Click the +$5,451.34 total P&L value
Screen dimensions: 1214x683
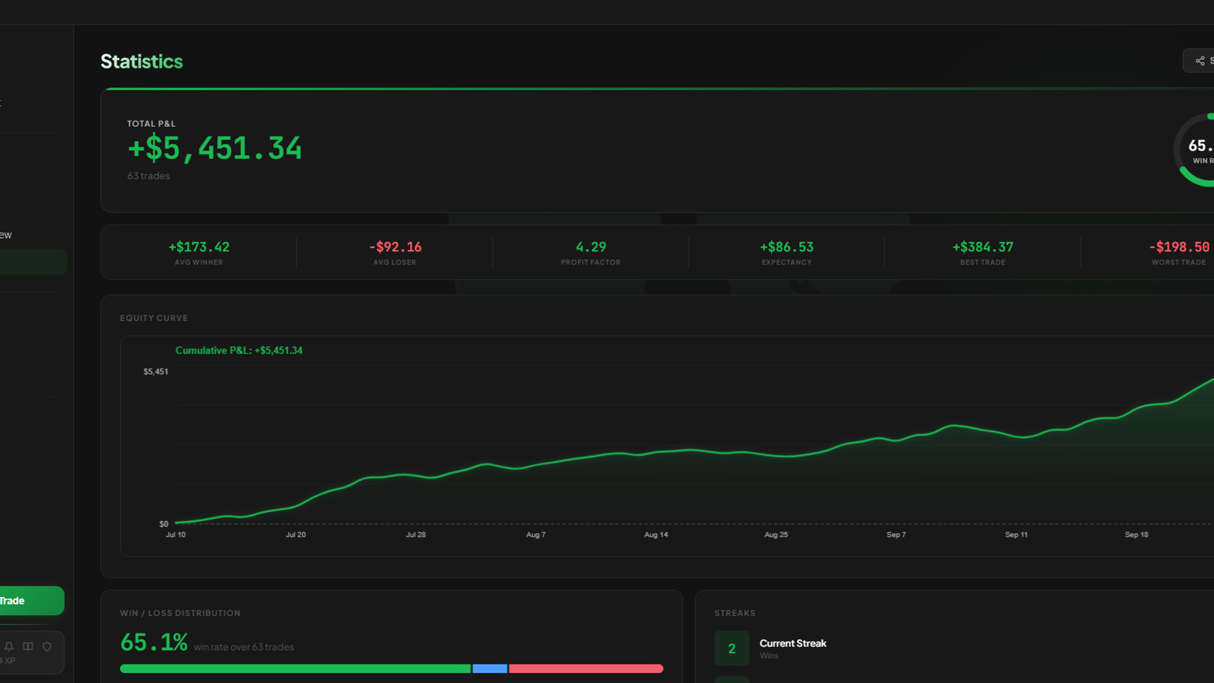click(215, 148)
